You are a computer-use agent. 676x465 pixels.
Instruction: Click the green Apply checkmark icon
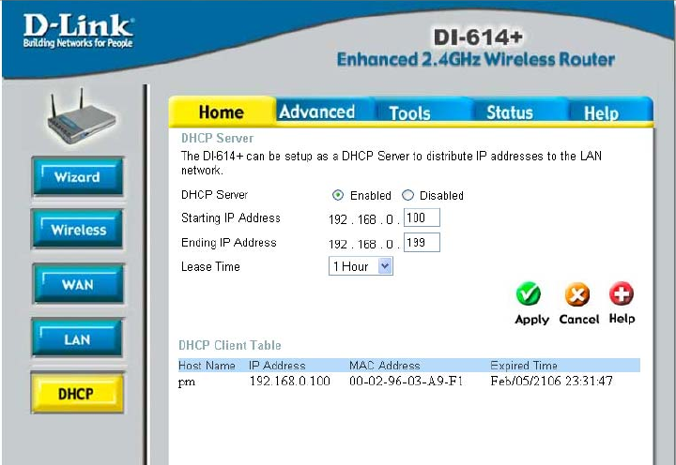point(529,294)
